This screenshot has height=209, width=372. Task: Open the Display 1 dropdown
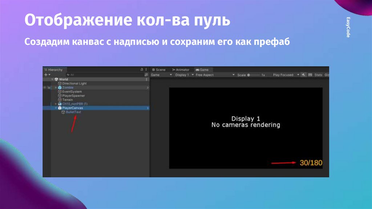(184, 75)
